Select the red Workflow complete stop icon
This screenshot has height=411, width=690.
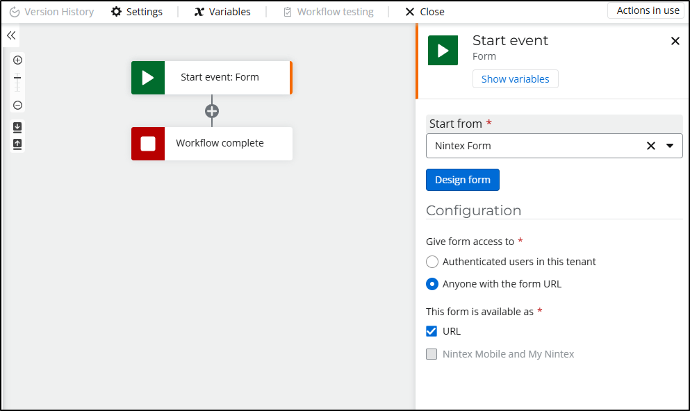[148, 144]
